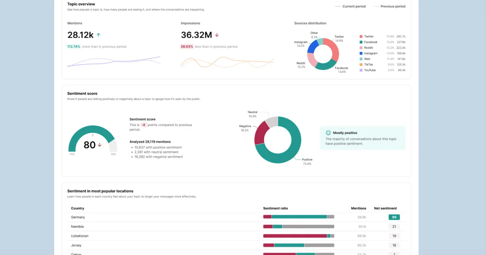Click the Topic overview heading
Screen dimensions: 486x255
point(81,4)
